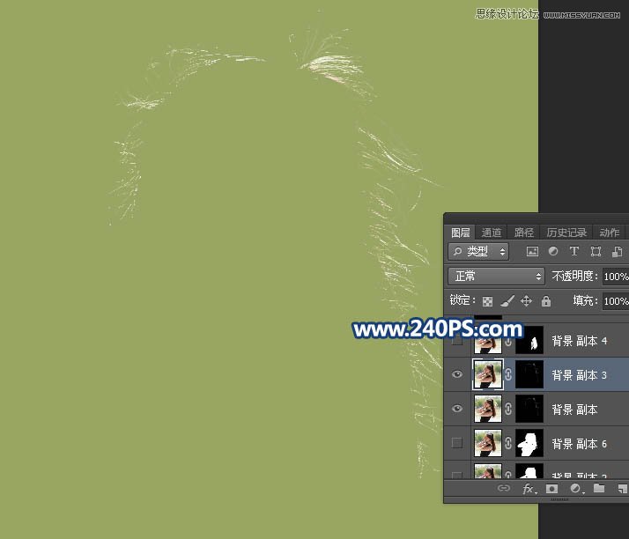Switch to the 图层 (Layers) tab
629x539 pixels.
[460, 233]
